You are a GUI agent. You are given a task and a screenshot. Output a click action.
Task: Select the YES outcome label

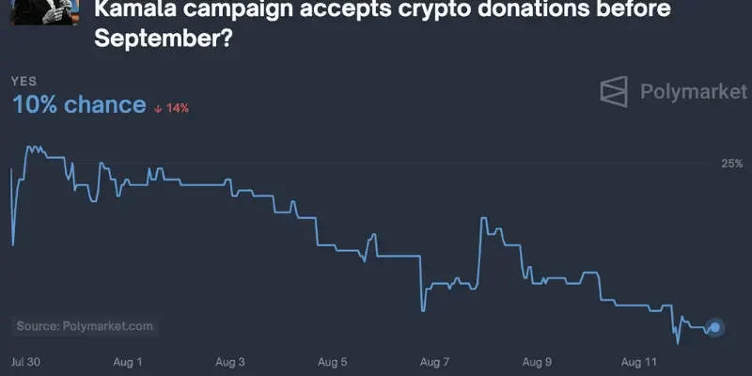point(24,82)
